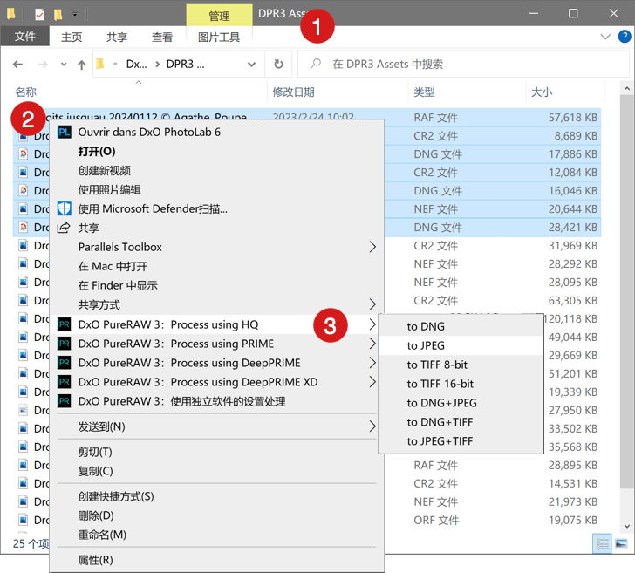The width and height of the screenshot is (635, 573).
Task: Select the 管理 contextual tab
Action: pos(219,16)
